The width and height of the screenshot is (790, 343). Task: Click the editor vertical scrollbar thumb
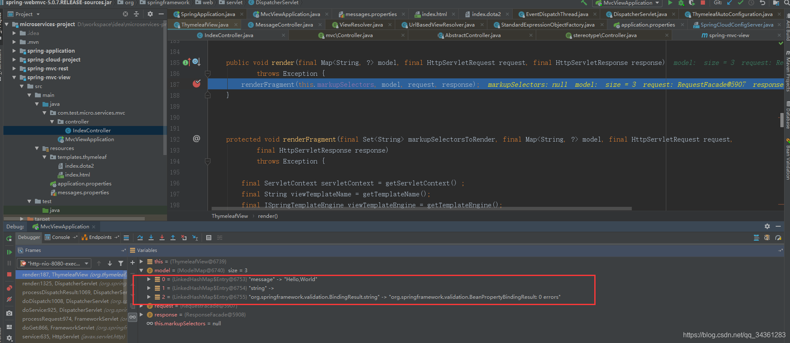(x=782, y=121)
